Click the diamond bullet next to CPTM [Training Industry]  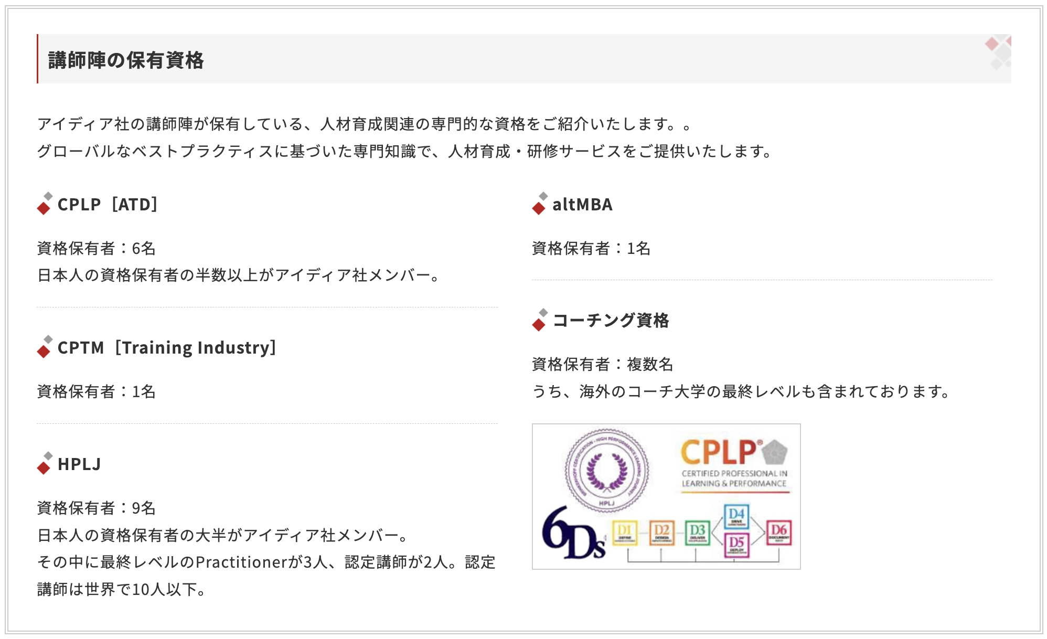[45, 347]
